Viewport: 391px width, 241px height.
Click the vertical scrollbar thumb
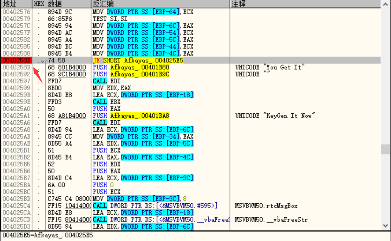click(x=385, y=149)
